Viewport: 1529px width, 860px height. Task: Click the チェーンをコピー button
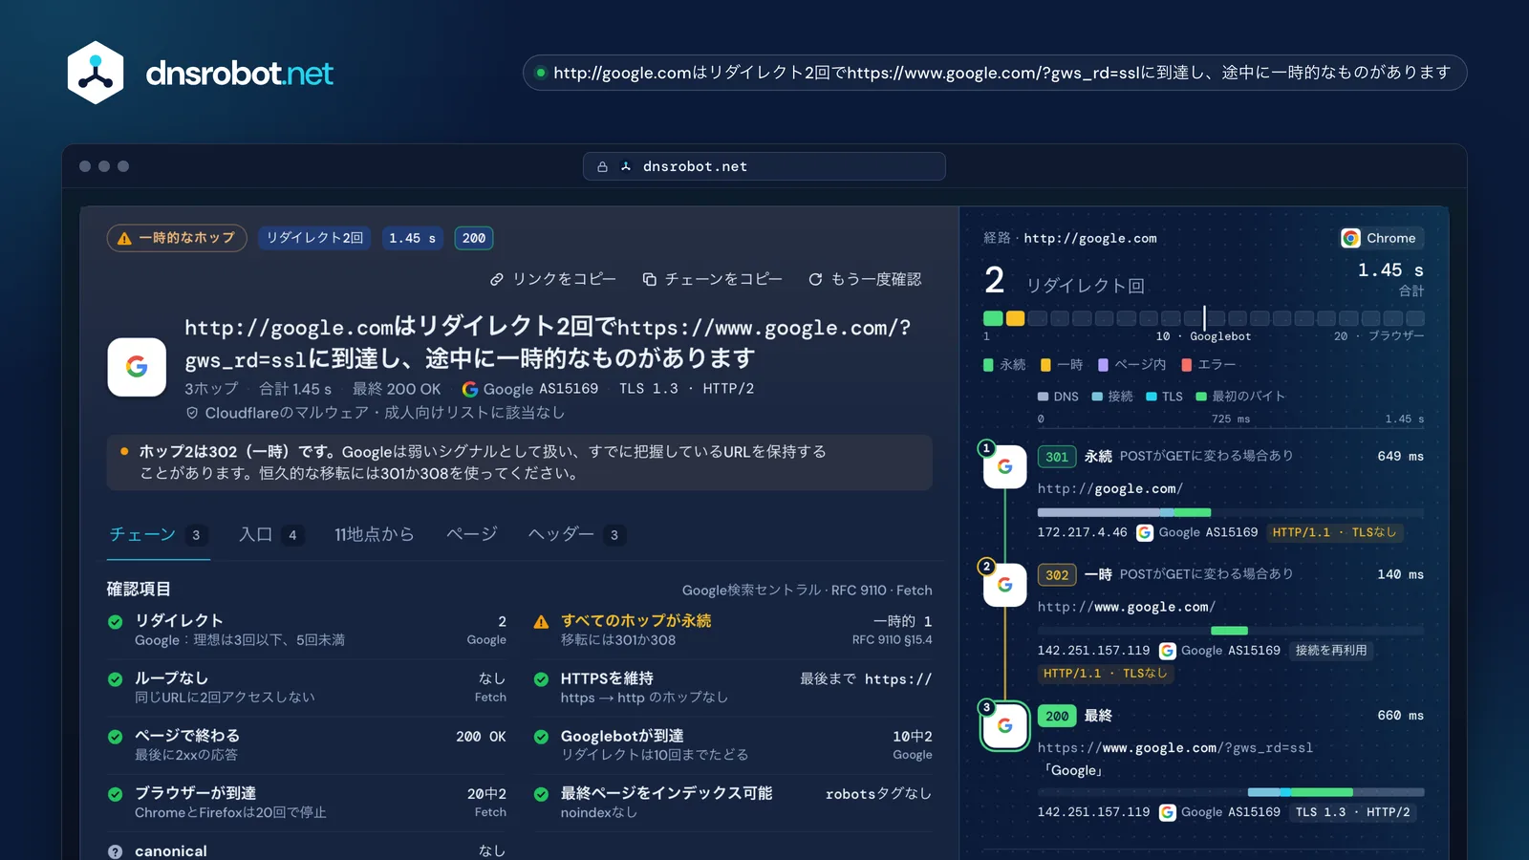tap(713, 279)
